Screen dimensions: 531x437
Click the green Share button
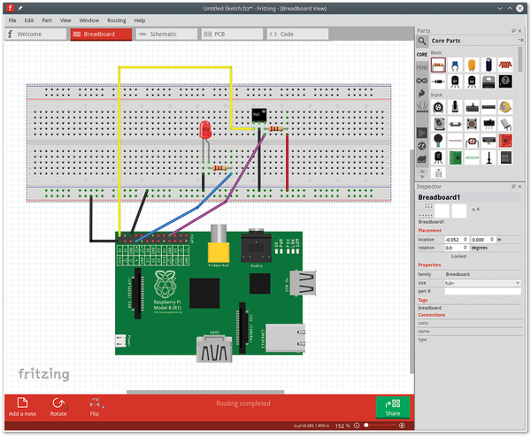(x=393, y=407)
